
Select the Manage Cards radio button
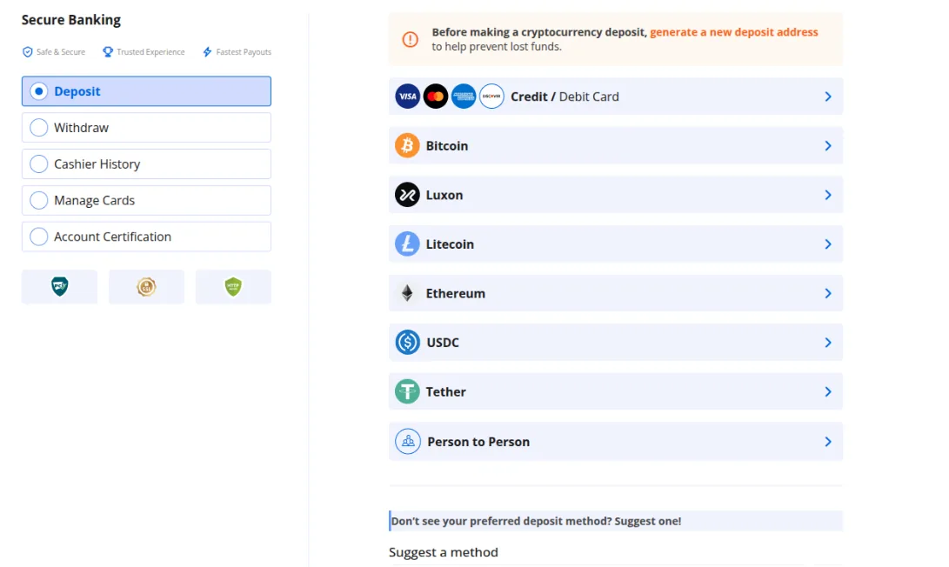(39, 200)
